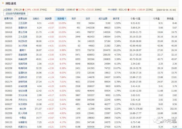Open the 天舟文化 stock link

click(x=23, y=100)
